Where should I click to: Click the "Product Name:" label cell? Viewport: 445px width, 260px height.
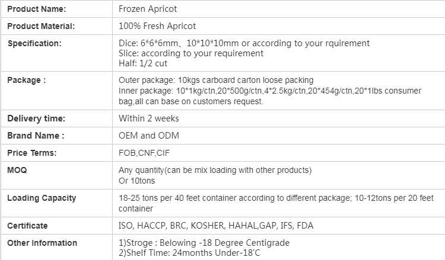tap(37, 9)
